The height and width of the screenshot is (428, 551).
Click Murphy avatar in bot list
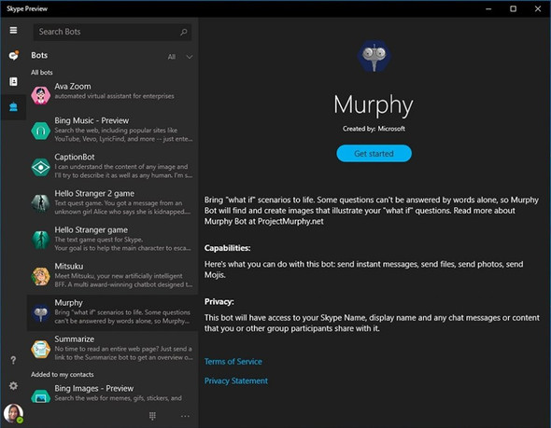point(41,313)
